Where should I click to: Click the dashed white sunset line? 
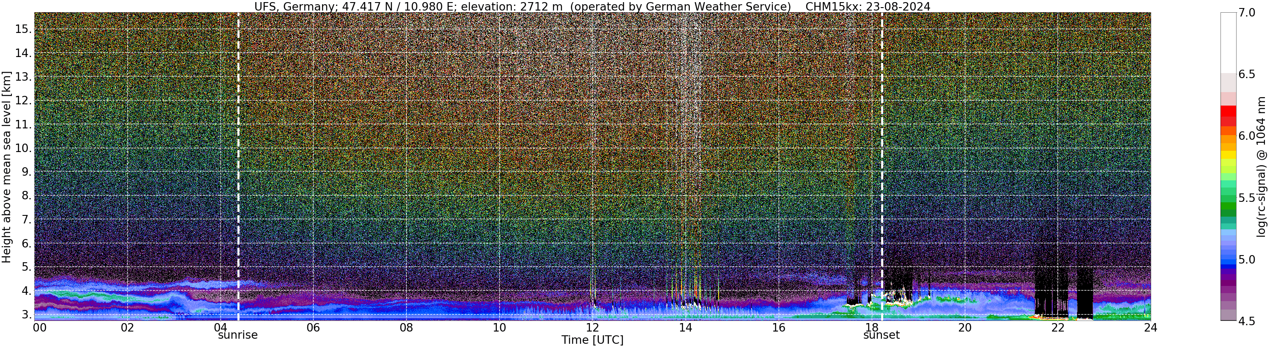[x=882, y=166]
